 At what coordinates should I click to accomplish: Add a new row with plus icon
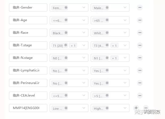pyautogui.click(x=136, y=108)
